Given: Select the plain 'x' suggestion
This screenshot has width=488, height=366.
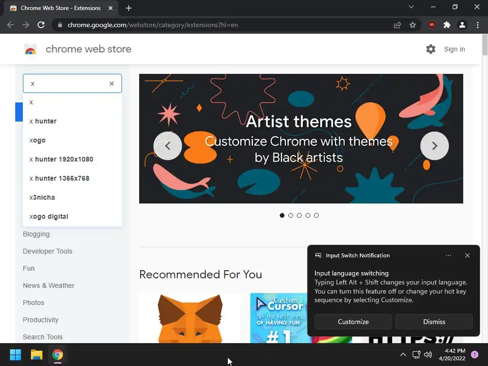Looking at the screenshot, I should [x=72, y=102].
